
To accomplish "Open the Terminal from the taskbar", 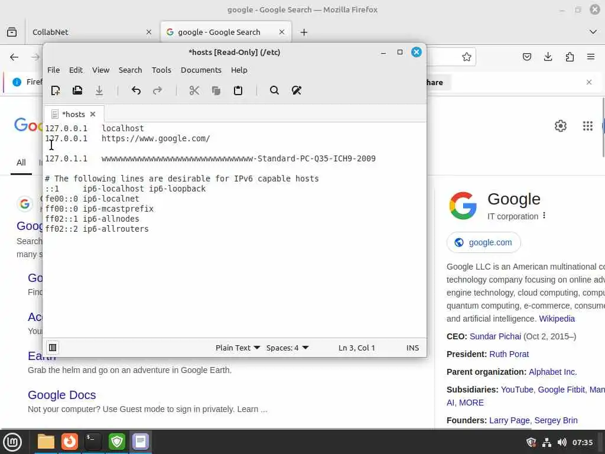I will click(93, 442).
